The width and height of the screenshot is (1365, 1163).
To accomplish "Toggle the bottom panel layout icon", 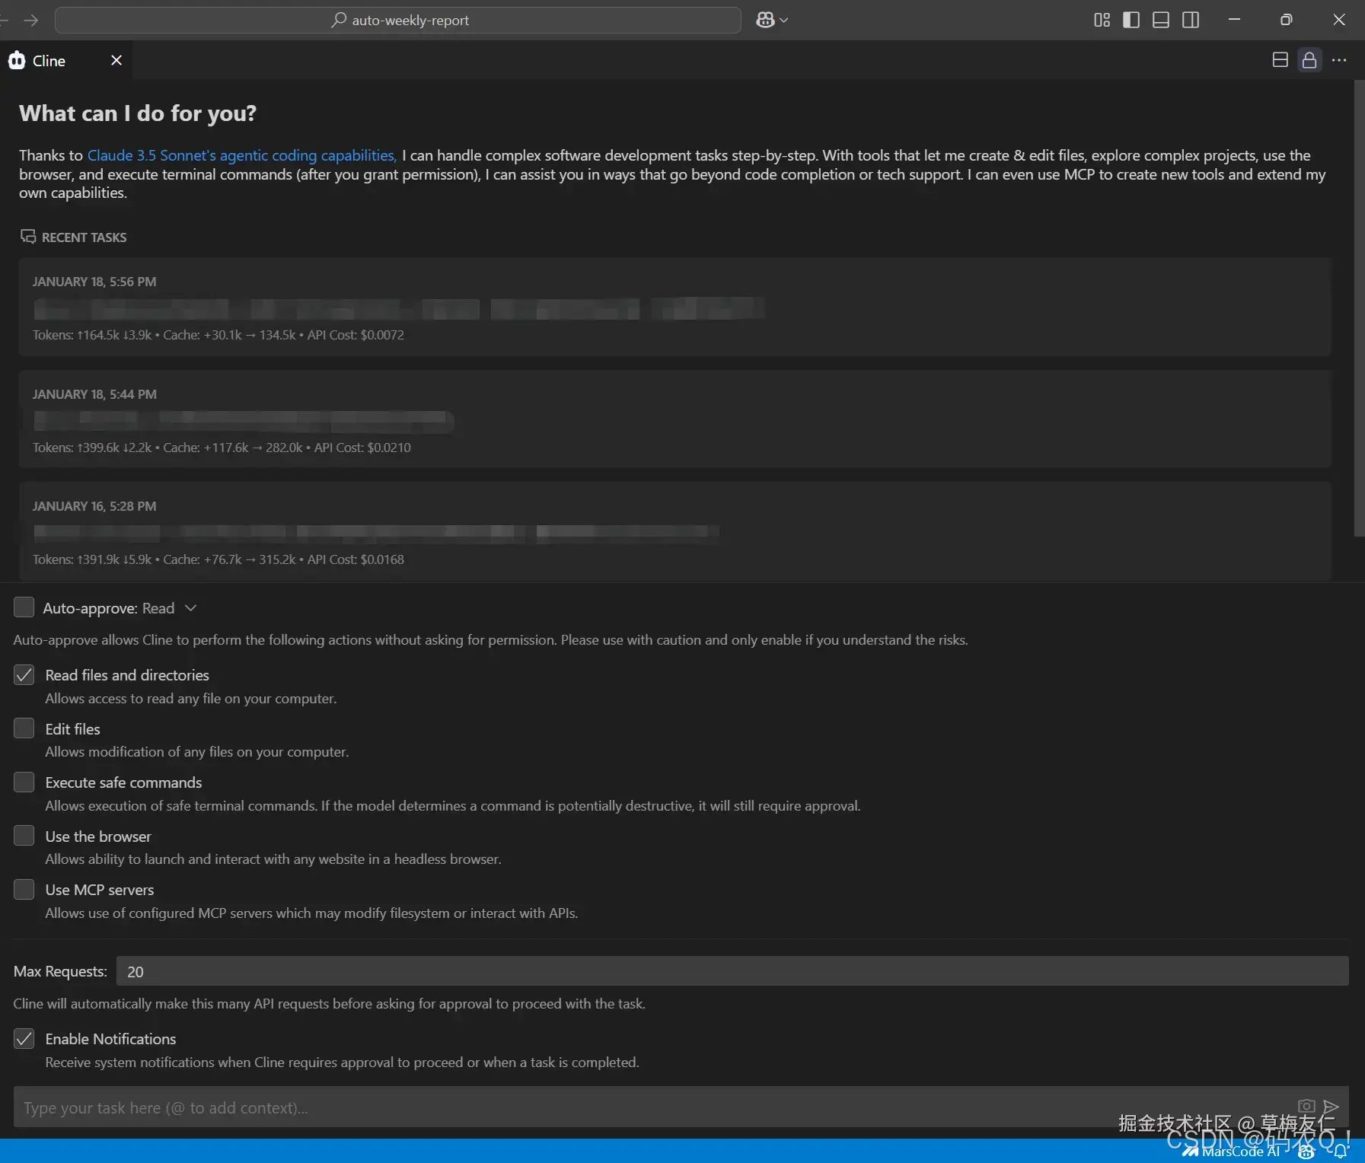I will (1161, 21).
